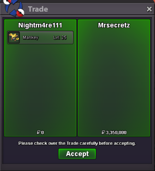
Task: Click the title bar right of Trade
Action: click(97, 9)
